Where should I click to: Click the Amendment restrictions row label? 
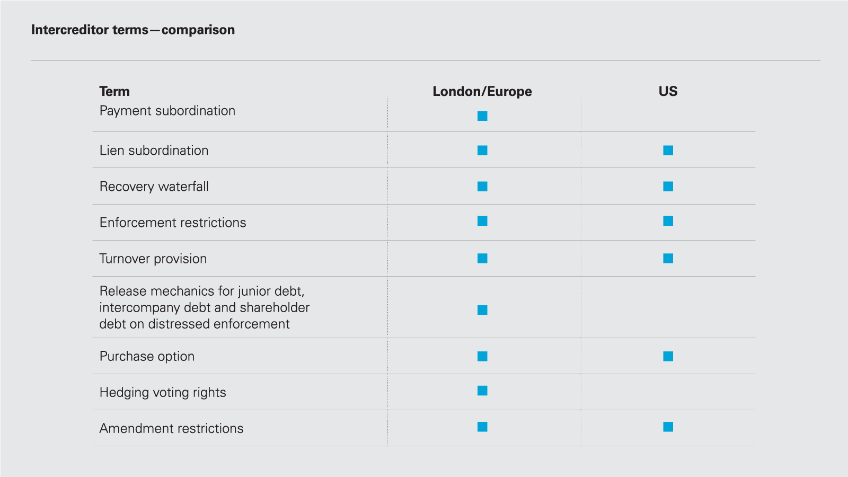[x=171, y=428]
